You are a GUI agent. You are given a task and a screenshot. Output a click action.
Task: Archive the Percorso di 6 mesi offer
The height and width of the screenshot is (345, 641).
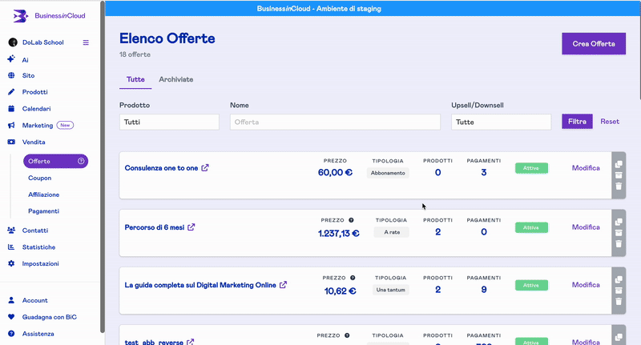click(618, 233)
